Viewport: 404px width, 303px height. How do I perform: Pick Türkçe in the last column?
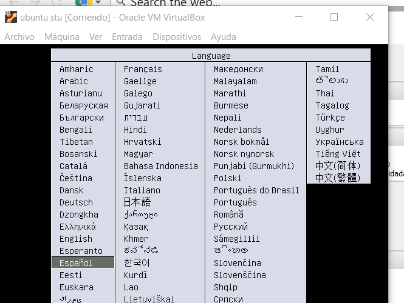(x=330, y=118)
